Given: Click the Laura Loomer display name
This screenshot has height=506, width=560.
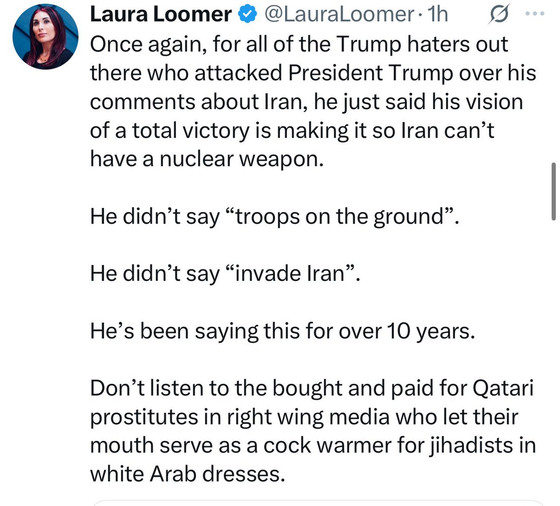Looking at the screenshot, I should coord(160,14).
